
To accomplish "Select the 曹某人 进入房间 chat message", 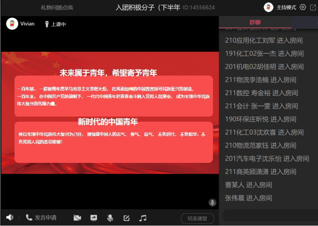I will pos(248,185).
